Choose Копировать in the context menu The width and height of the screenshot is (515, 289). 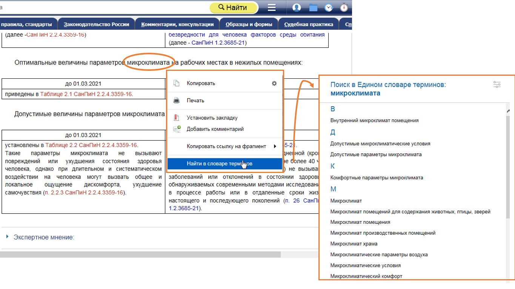(x=201, y=83)
